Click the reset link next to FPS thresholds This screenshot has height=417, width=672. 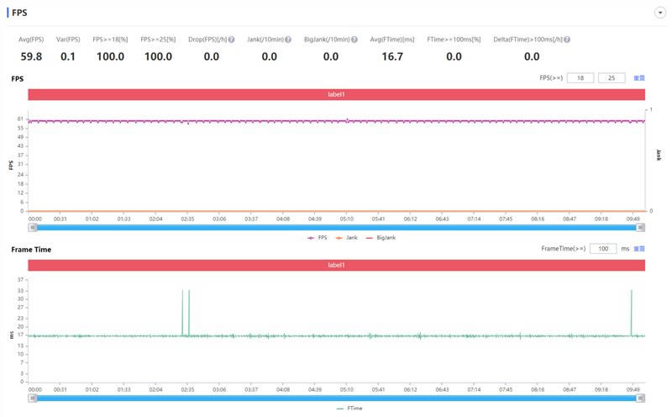(x=639, y=78)
